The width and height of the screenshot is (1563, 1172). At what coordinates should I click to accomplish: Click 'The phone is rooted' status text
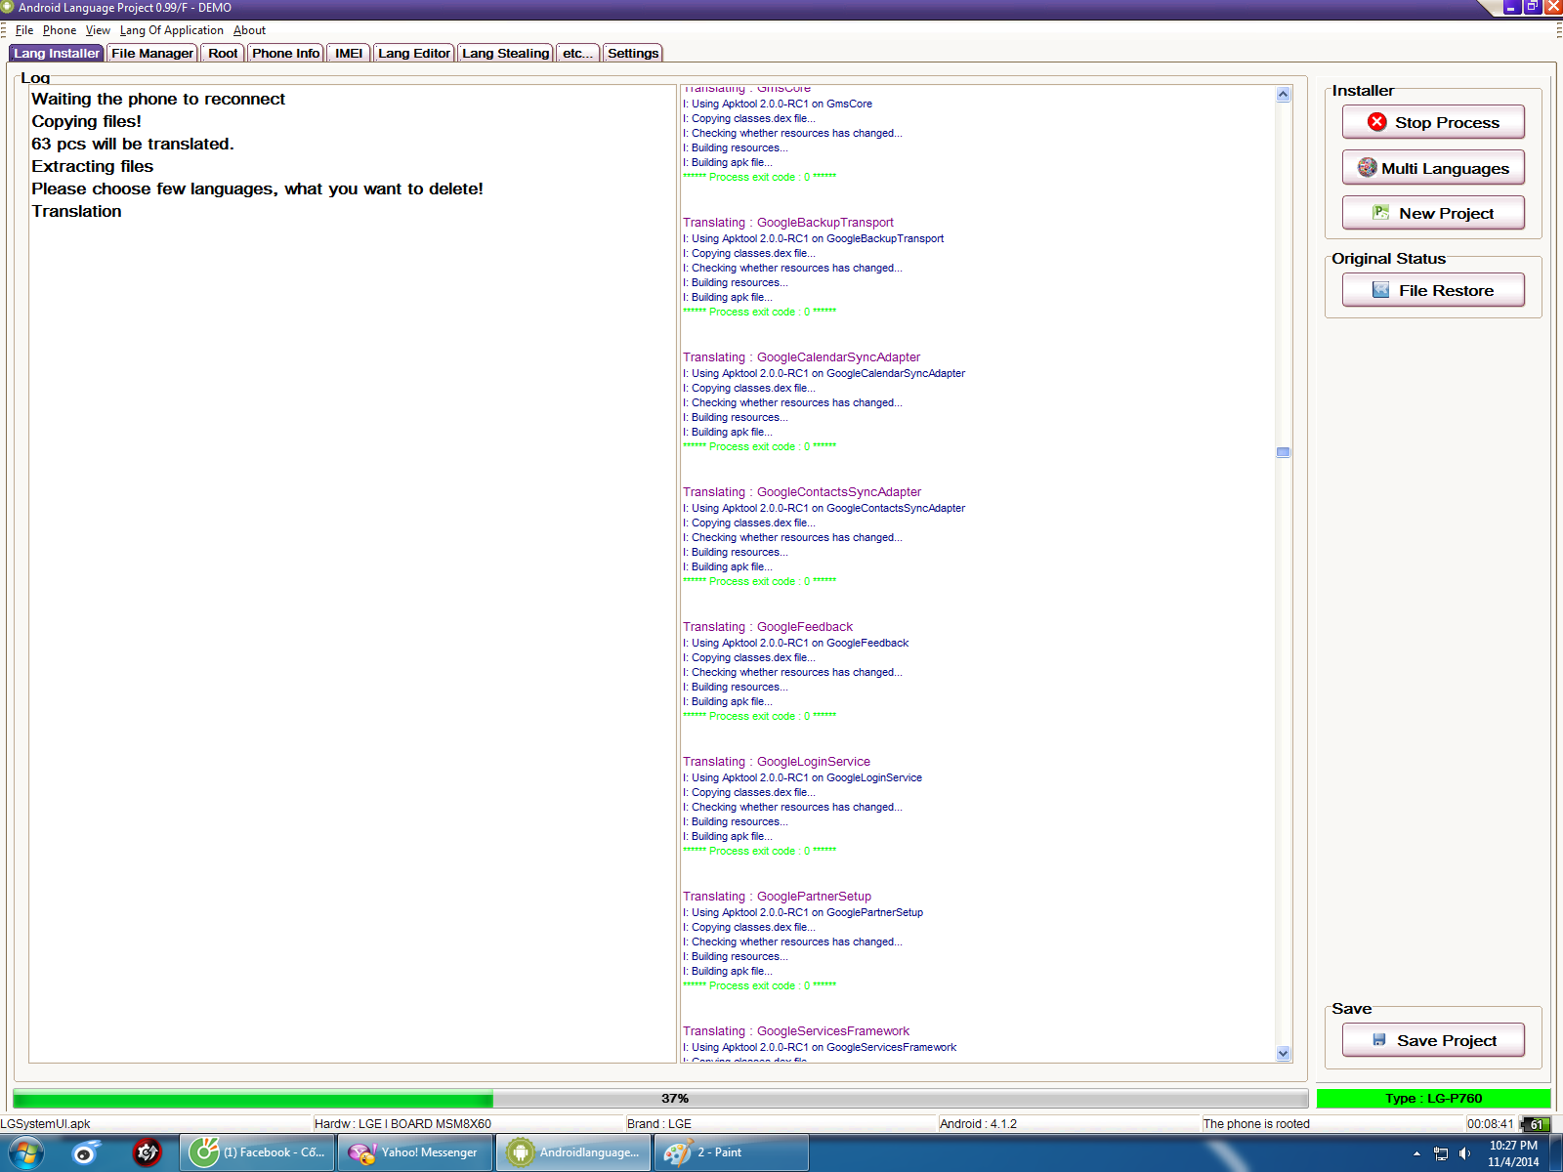point(1256,1124)
